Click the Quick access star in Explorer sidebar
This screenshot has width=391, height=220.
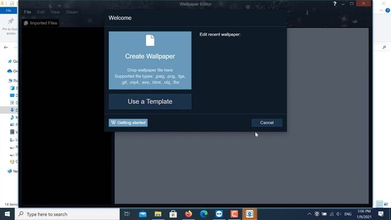(x=10, y=61)
